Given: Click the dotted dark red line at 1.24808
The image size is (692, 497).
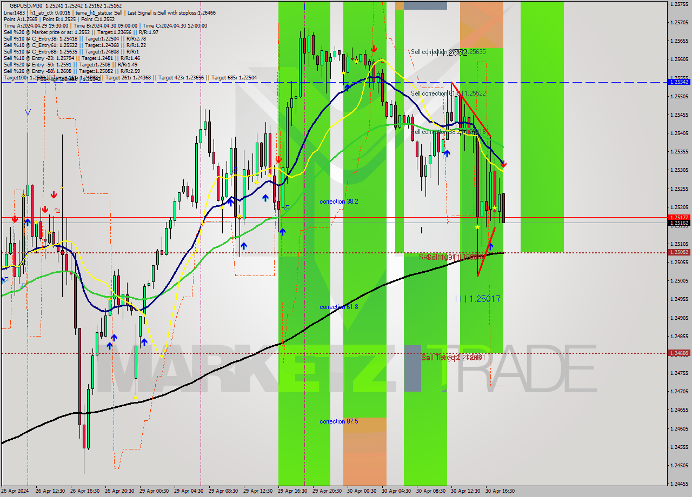Looking at the screenshot, I should [334, 353].
